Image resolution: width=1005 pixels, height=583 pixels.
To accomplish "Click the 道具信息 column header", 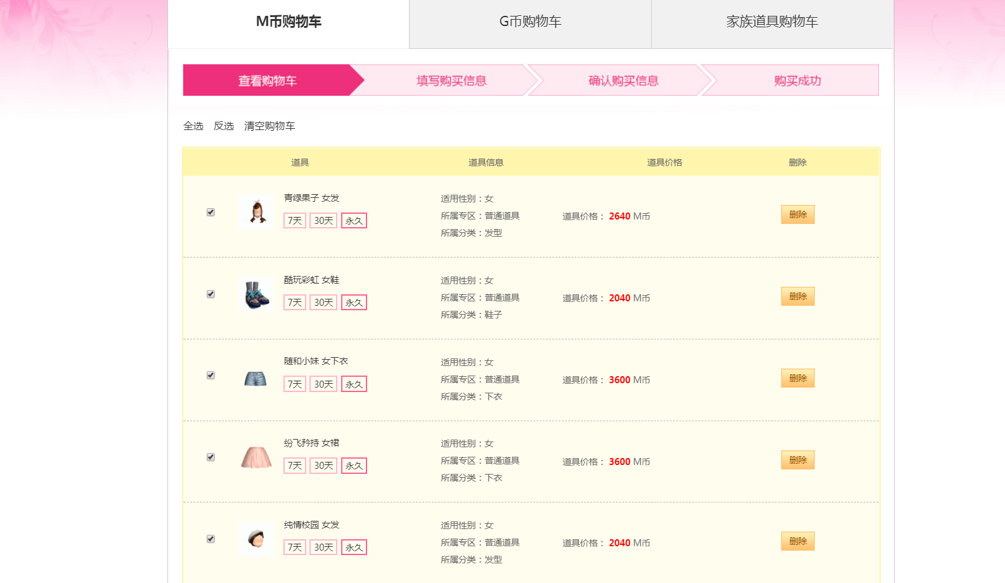I will pos(486,162).
